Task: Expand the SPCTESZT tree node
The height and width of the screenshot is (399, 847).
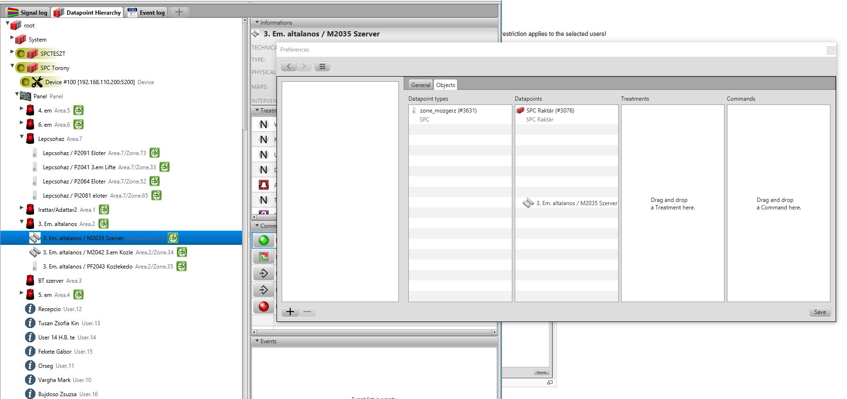Action: (x=12, y=52)
